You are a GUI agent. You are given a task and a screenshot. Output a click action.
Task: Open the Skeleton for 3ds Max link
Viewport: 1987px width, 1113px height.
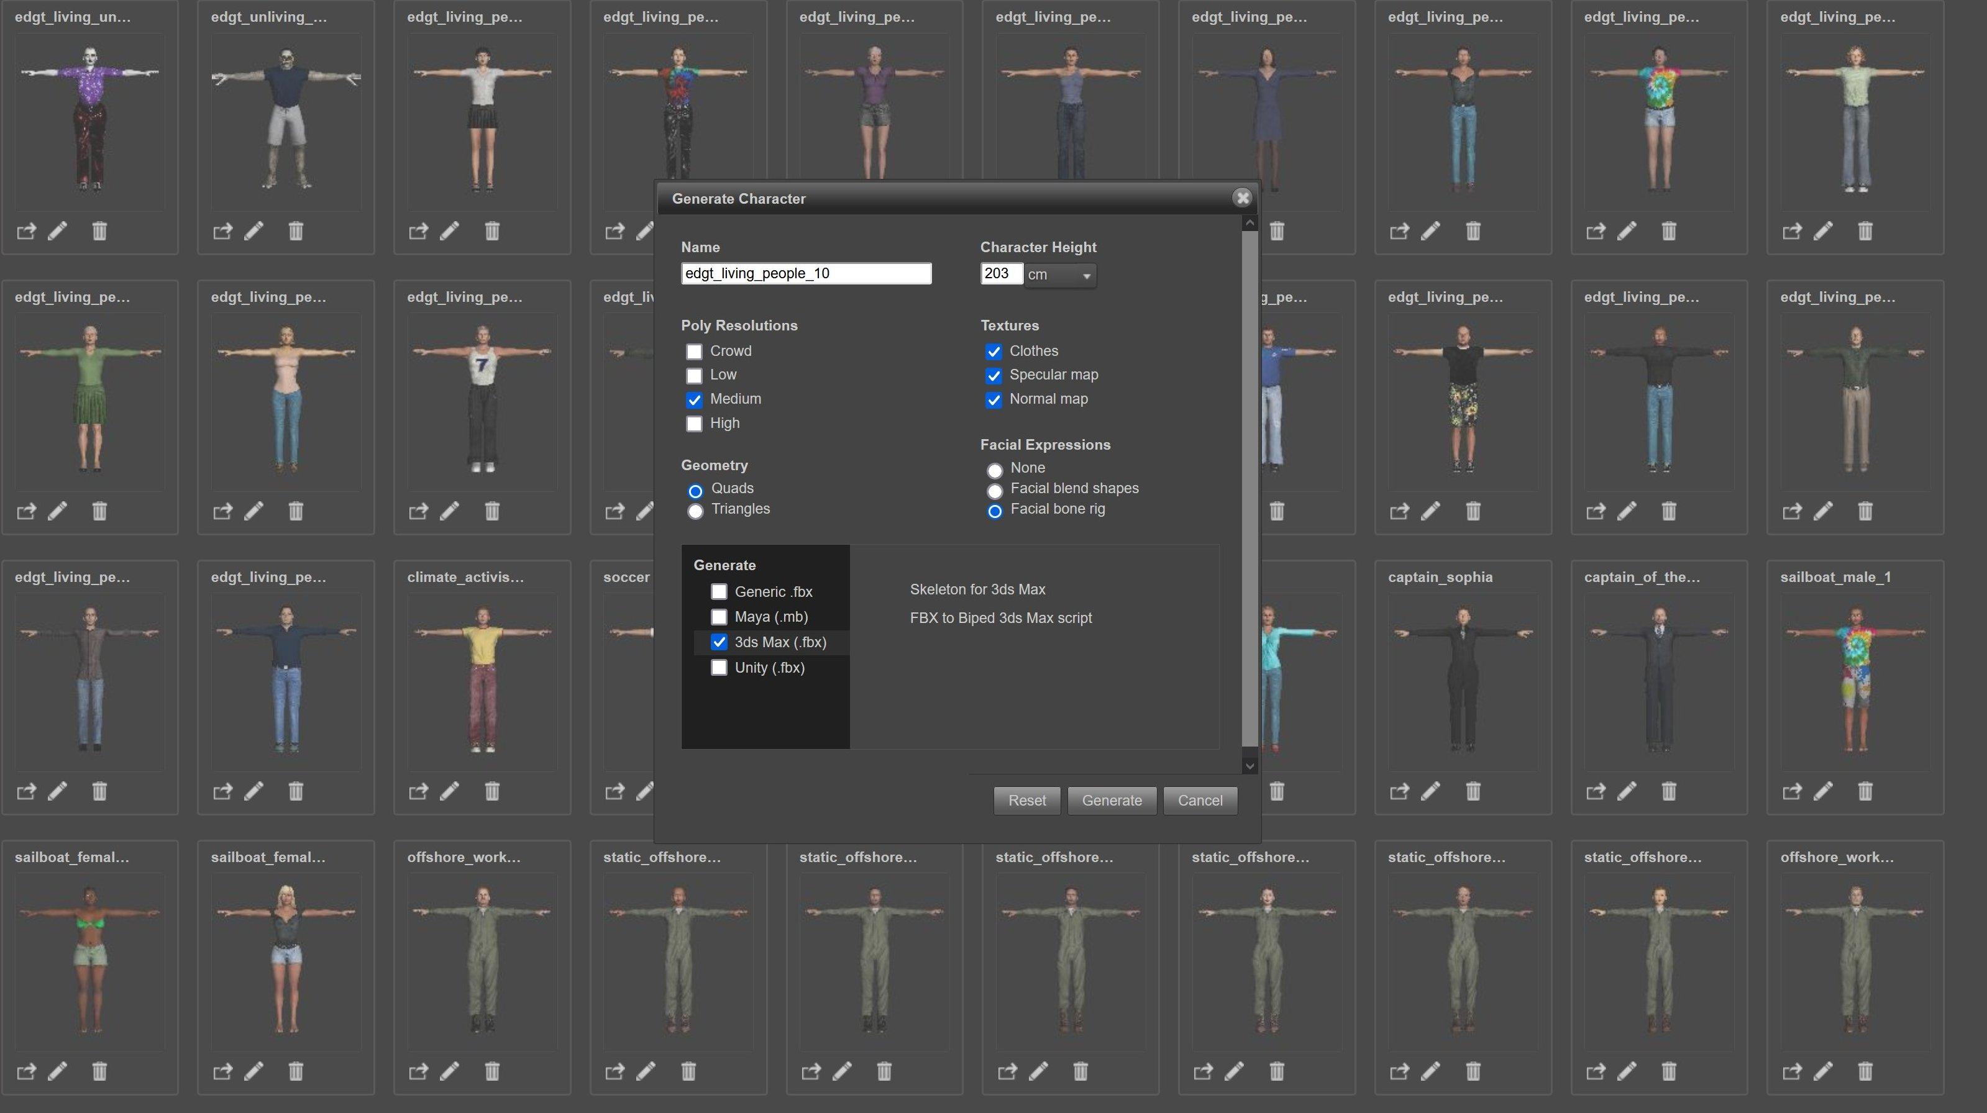click(x=977, y=589)
